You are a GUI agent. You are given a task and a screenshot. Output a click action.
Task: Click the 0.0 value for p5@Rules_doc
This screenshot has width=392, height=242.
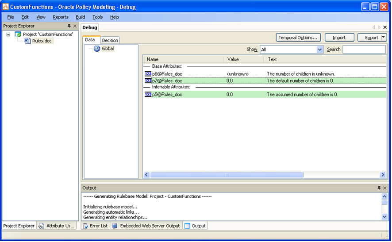[230, 95]
